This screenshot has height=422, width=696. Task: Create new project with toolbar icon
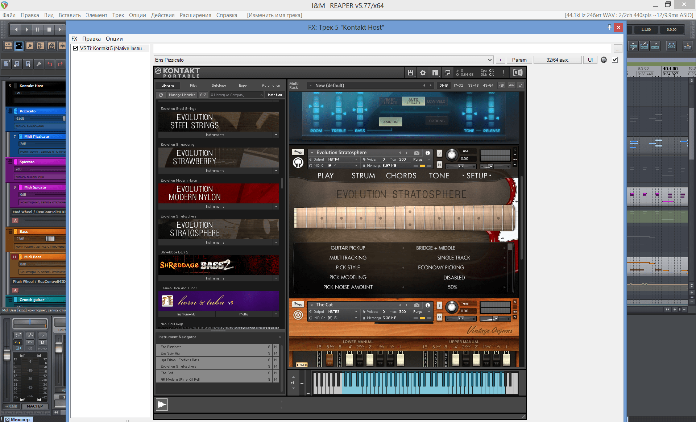click(x=7, y=64)
